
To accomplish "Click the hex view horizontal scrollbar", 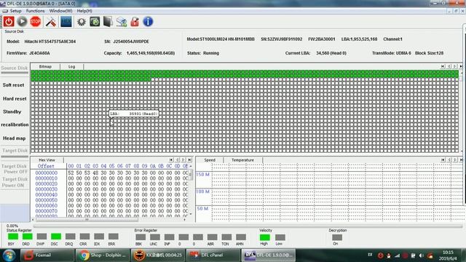I will (x=108, y=220).
